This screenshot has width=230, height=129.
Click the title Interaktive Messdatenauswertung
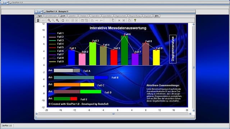point(118,28)
